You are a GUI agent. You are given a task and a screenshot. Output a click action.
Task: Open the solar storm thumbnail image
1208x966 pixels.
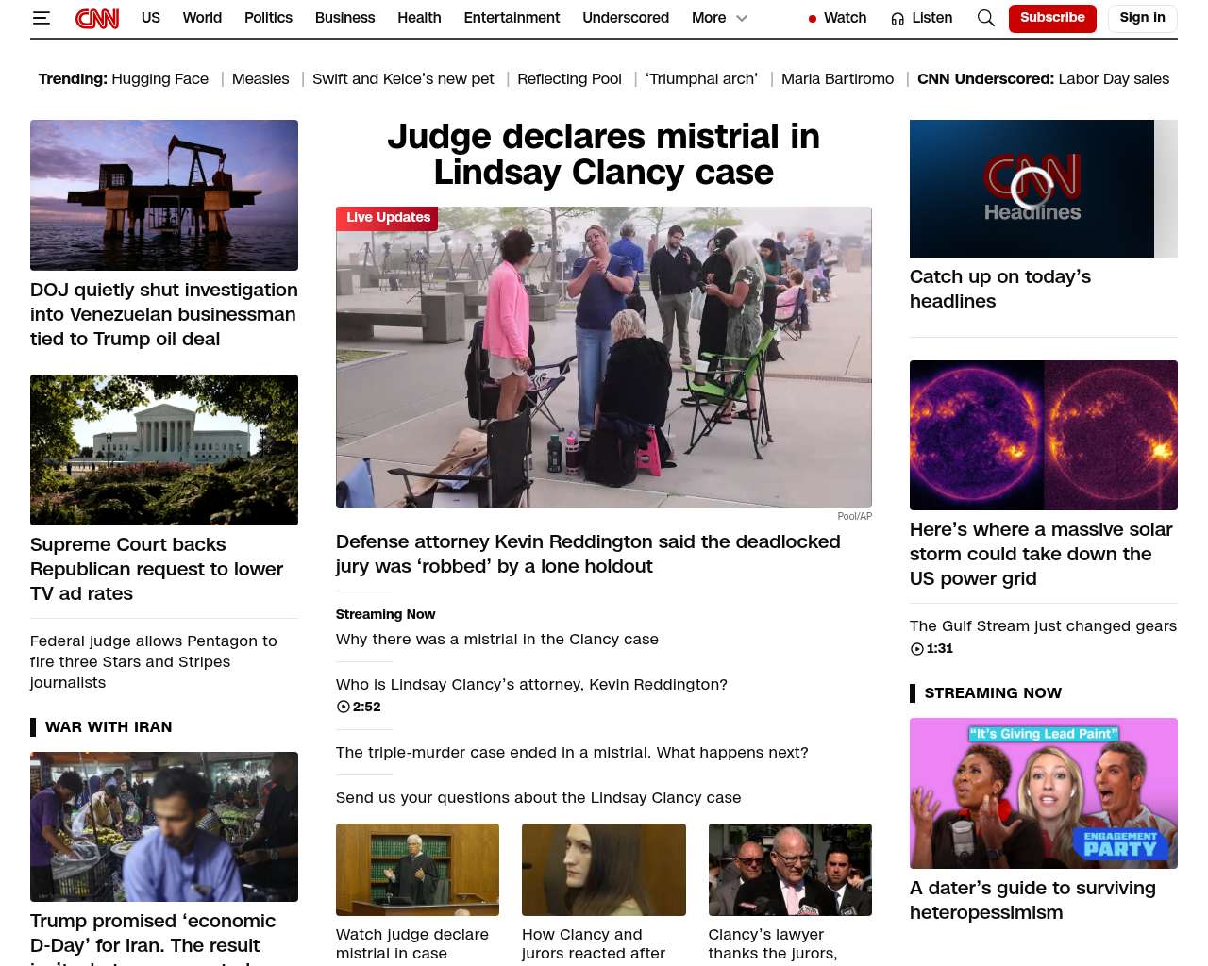point(1044,435)
